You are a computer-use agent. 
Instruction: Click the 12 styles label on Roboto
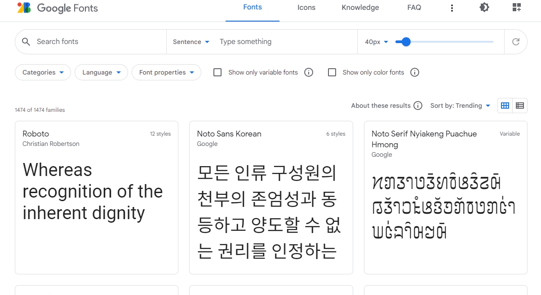coord(160,134)
